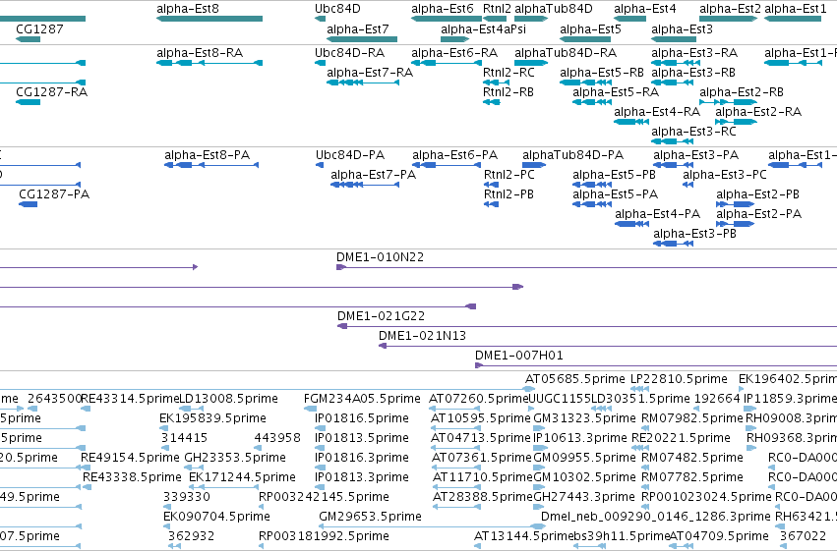The height and width of the screenshot is (551, 837).
Task: Click the AT13144.5prime EST label
Action: (523, 536)
